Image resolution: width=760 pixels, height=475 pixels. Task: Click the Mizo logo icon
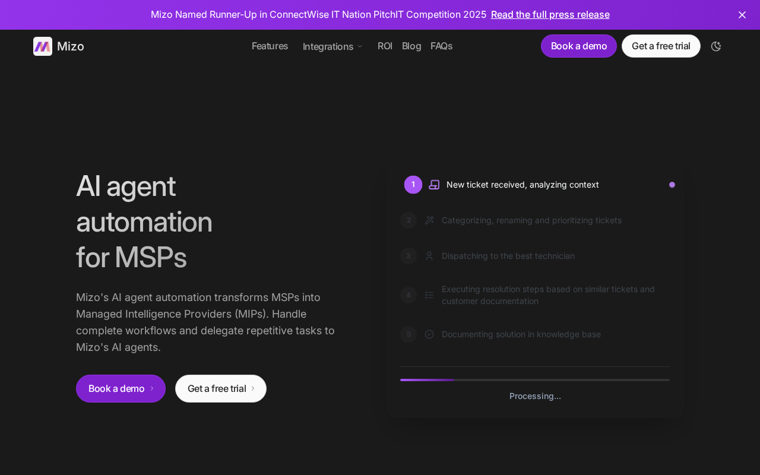(x=43, y=46)
